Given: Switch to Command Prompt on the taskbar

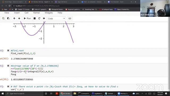Looking at the screenshot, I should 84,94.
